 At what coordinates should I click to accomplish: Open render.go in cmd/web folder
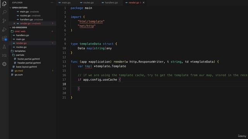[21, 43]
